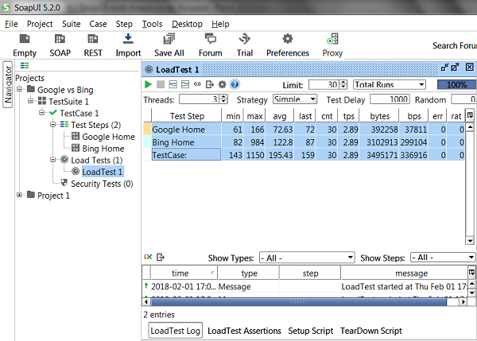Sort log by the time column header
This screenshot has height=341, width=477.
pyautogui.click(x=184, y=273)
